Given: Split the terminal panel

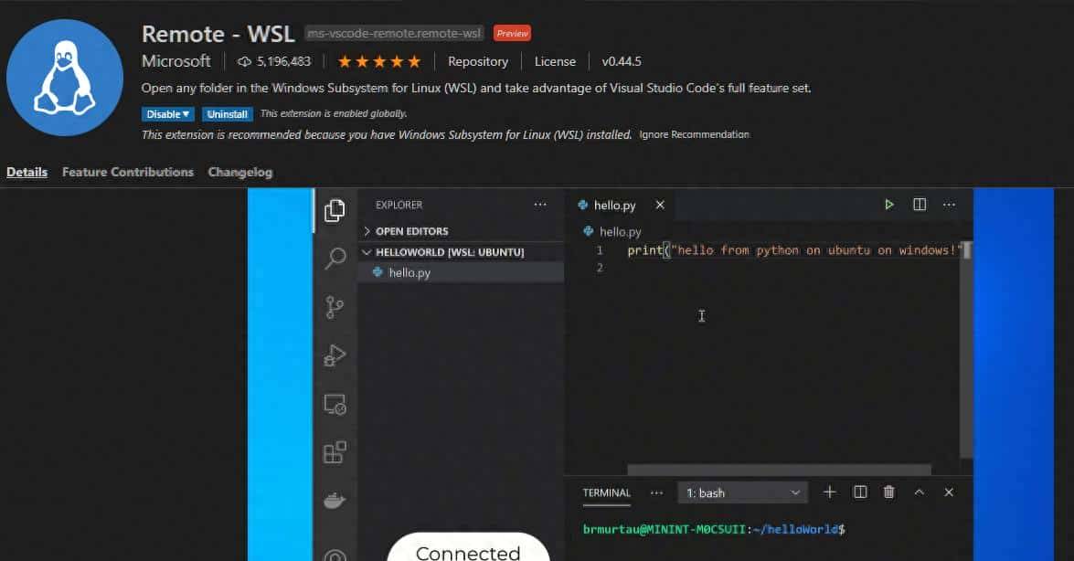Looking at the screenshot, I should [x=860, y=492].
